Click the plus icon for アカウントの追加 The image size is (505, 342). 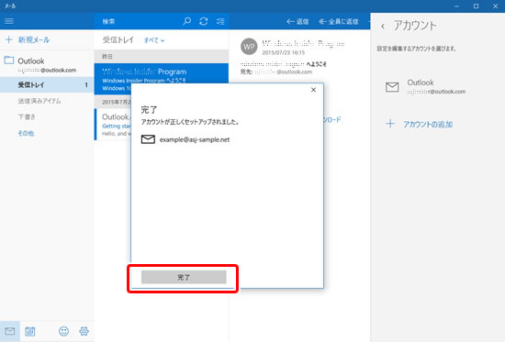click(390, 124)
